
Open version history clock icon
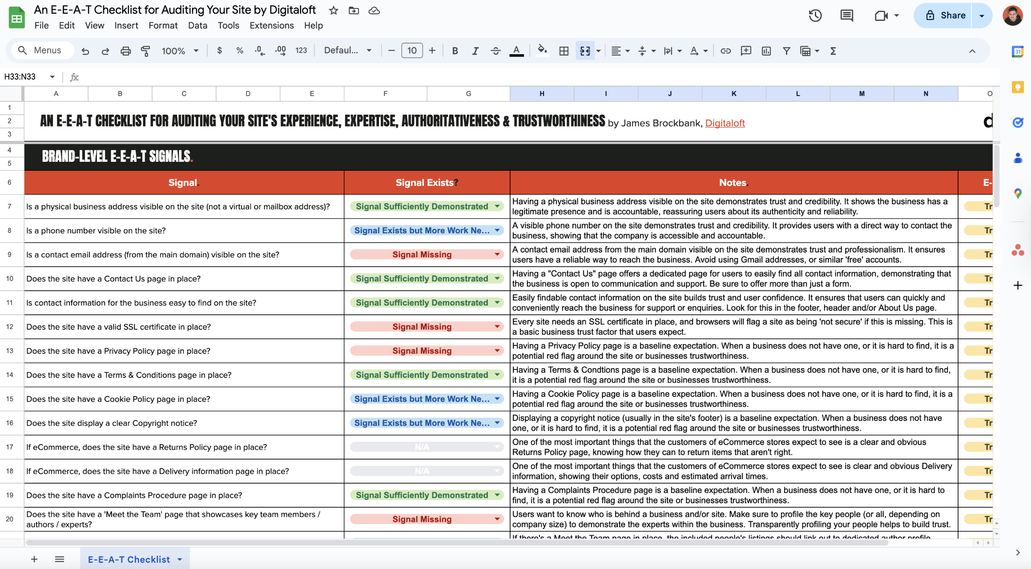pos(815,16)
